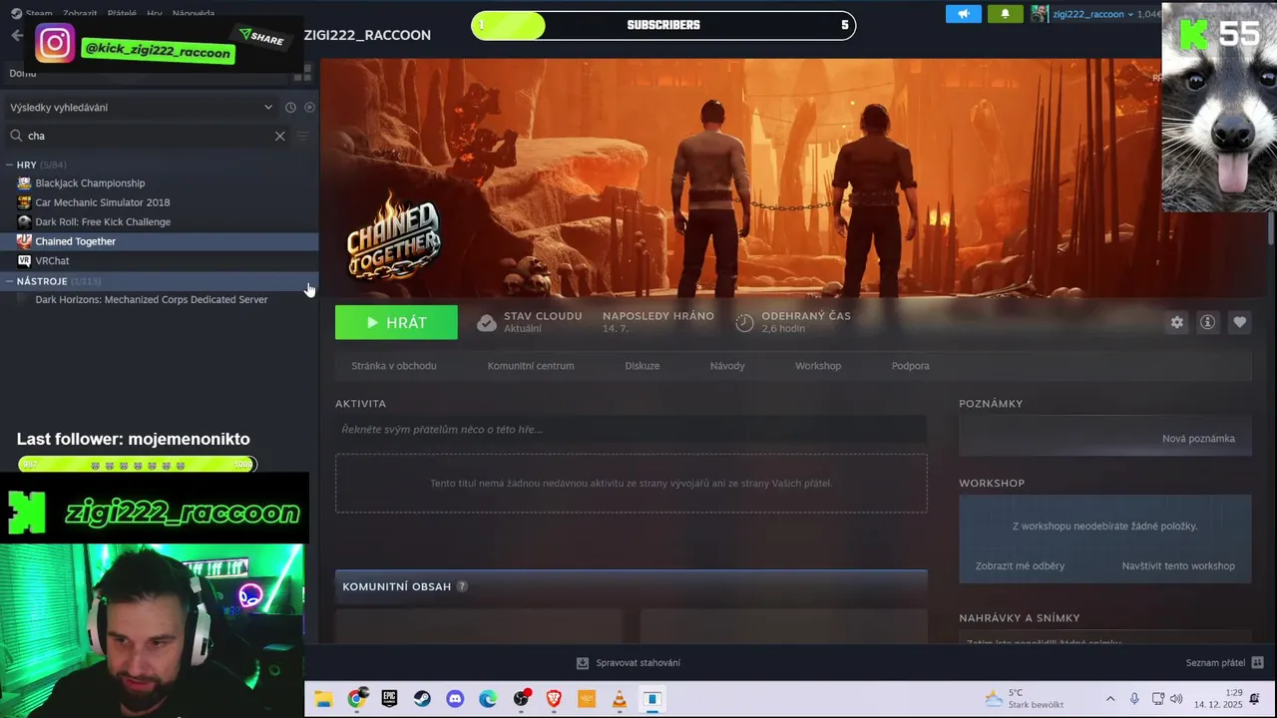Image resolution: width=1277 pixels, height=718 pixels.
Task: Select Dark Horizons Dedicated Server tool
Action: coord(151,299)
